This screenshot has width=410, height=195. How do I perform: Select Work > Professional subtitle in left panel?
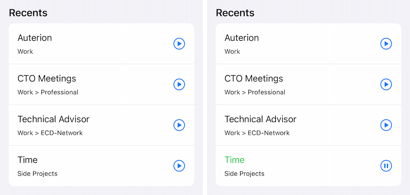[x=48, y=92]
